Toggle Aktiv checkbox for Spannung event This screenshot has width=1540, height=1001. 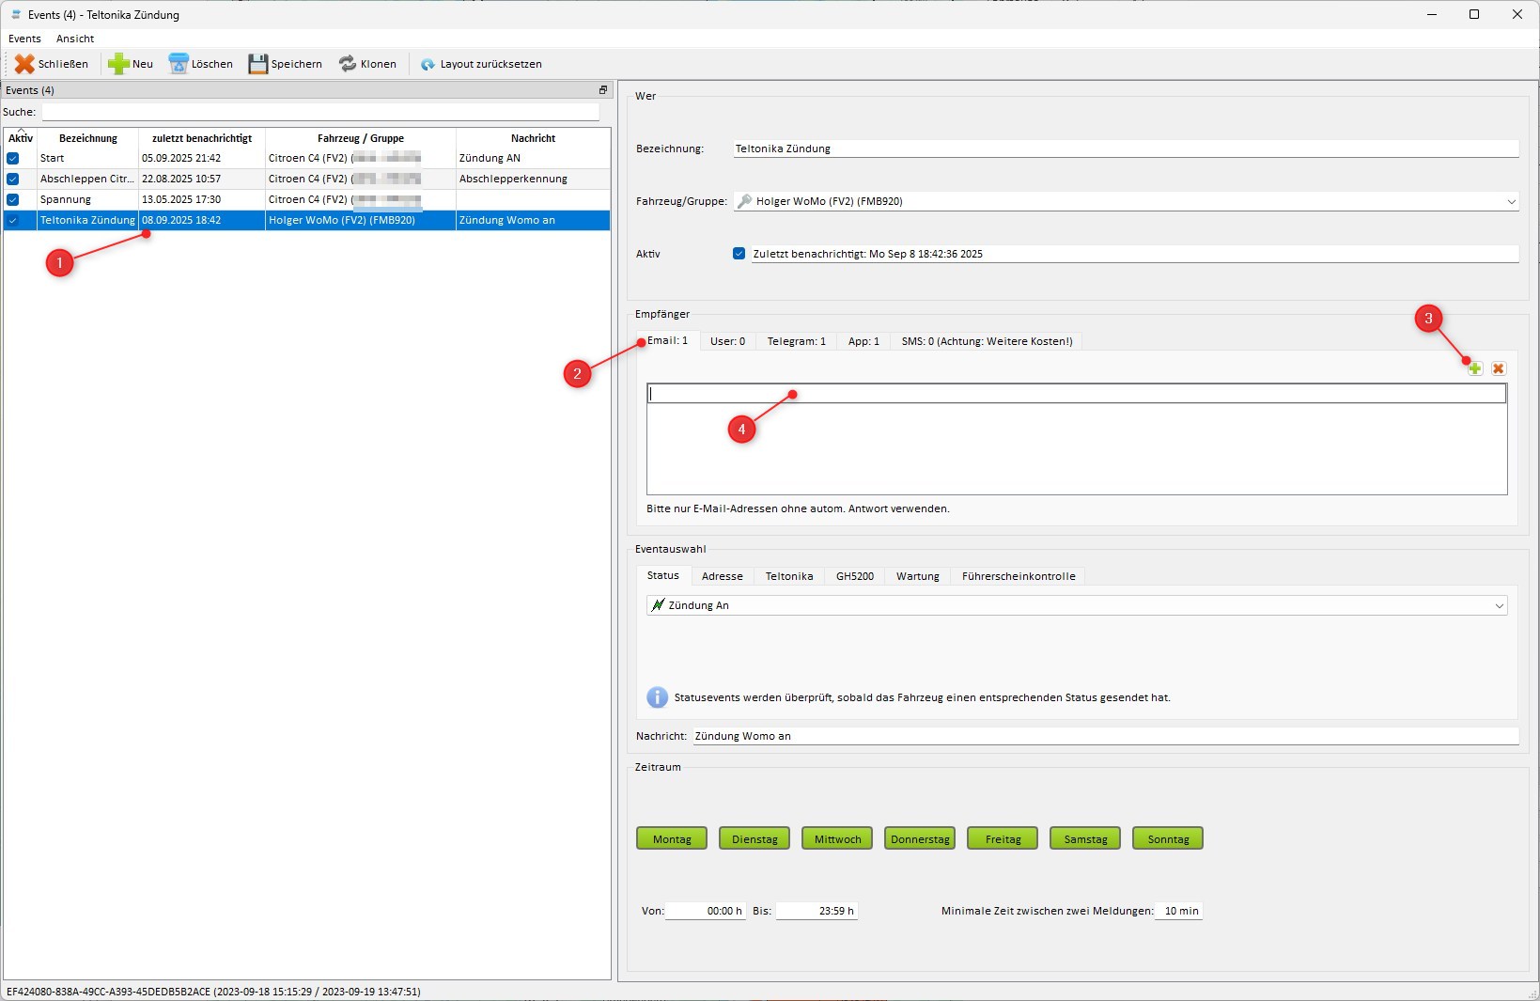[13, 199]
